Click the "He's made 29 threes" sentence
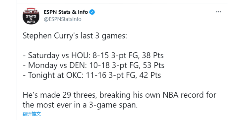This screenshot has height=120, width=232. pyautogui.click(x=60, y=95)
